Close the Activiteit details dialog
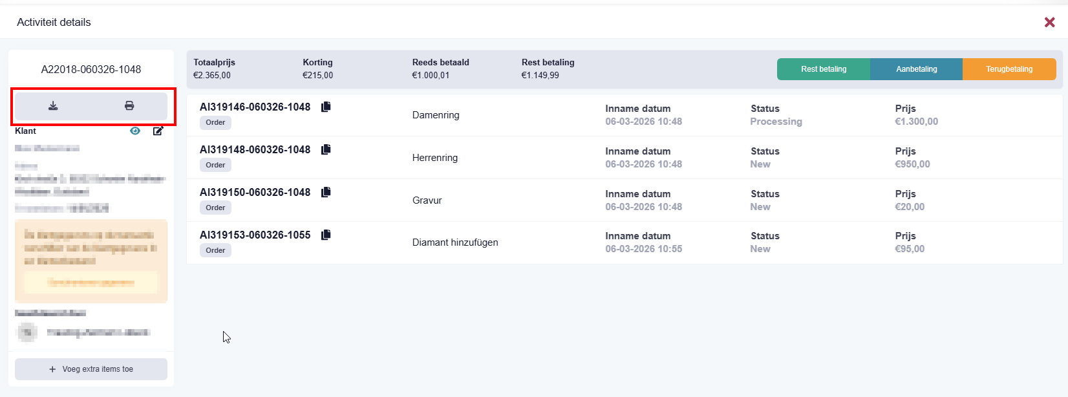This screenshot has width=1068, height=397. 1049,23
